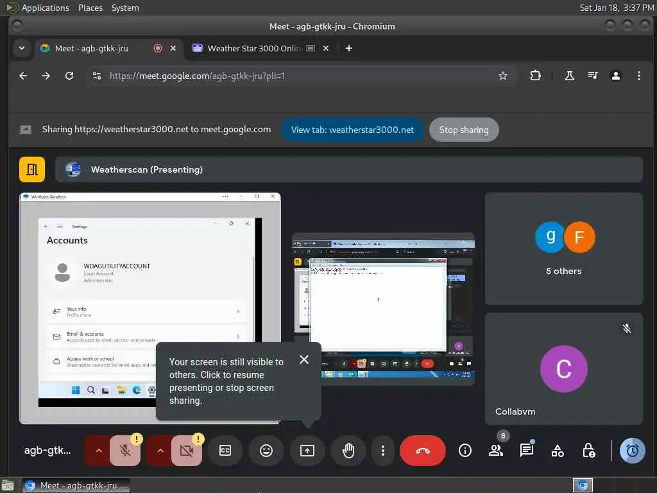Screen dimensions: 657x493
Task: Click the yellow door icon
Action: click(32, 169)
